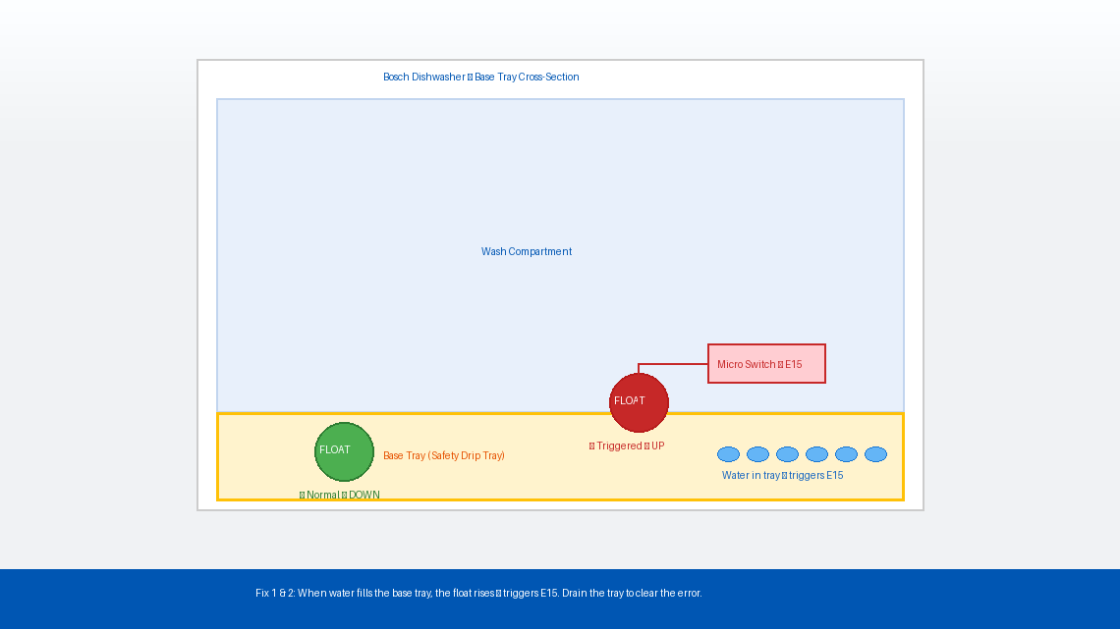Click the Normal DOWN label text
The height and width of the screenshot is (629, 1120).
[x=340, y=496]
